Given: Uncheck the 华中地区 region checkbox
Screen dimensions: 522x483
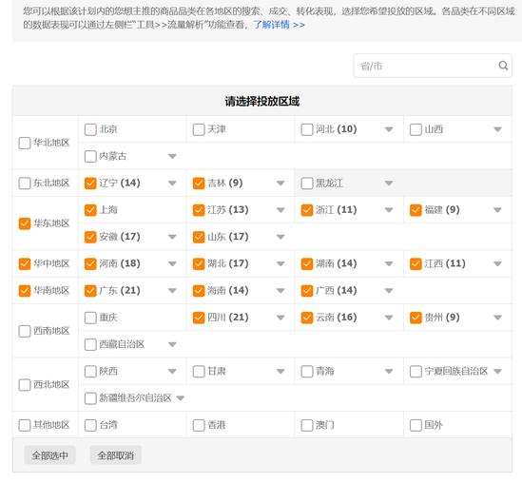Looking at the screenshot, I should click(25, 263).
